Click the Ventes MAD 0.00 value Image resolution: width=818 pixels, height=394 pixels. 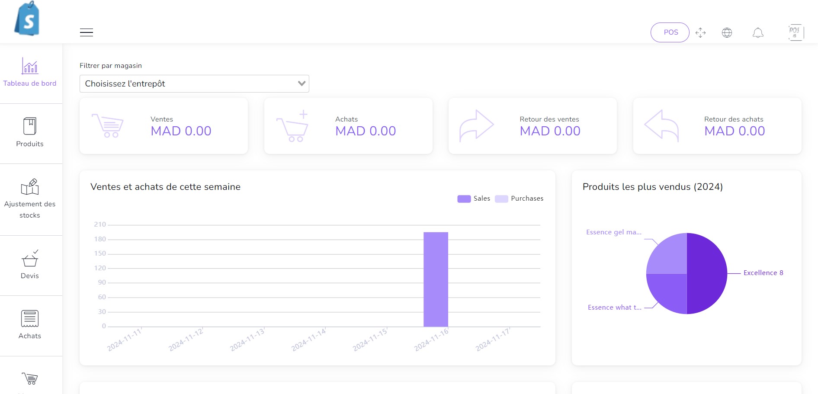181,131
